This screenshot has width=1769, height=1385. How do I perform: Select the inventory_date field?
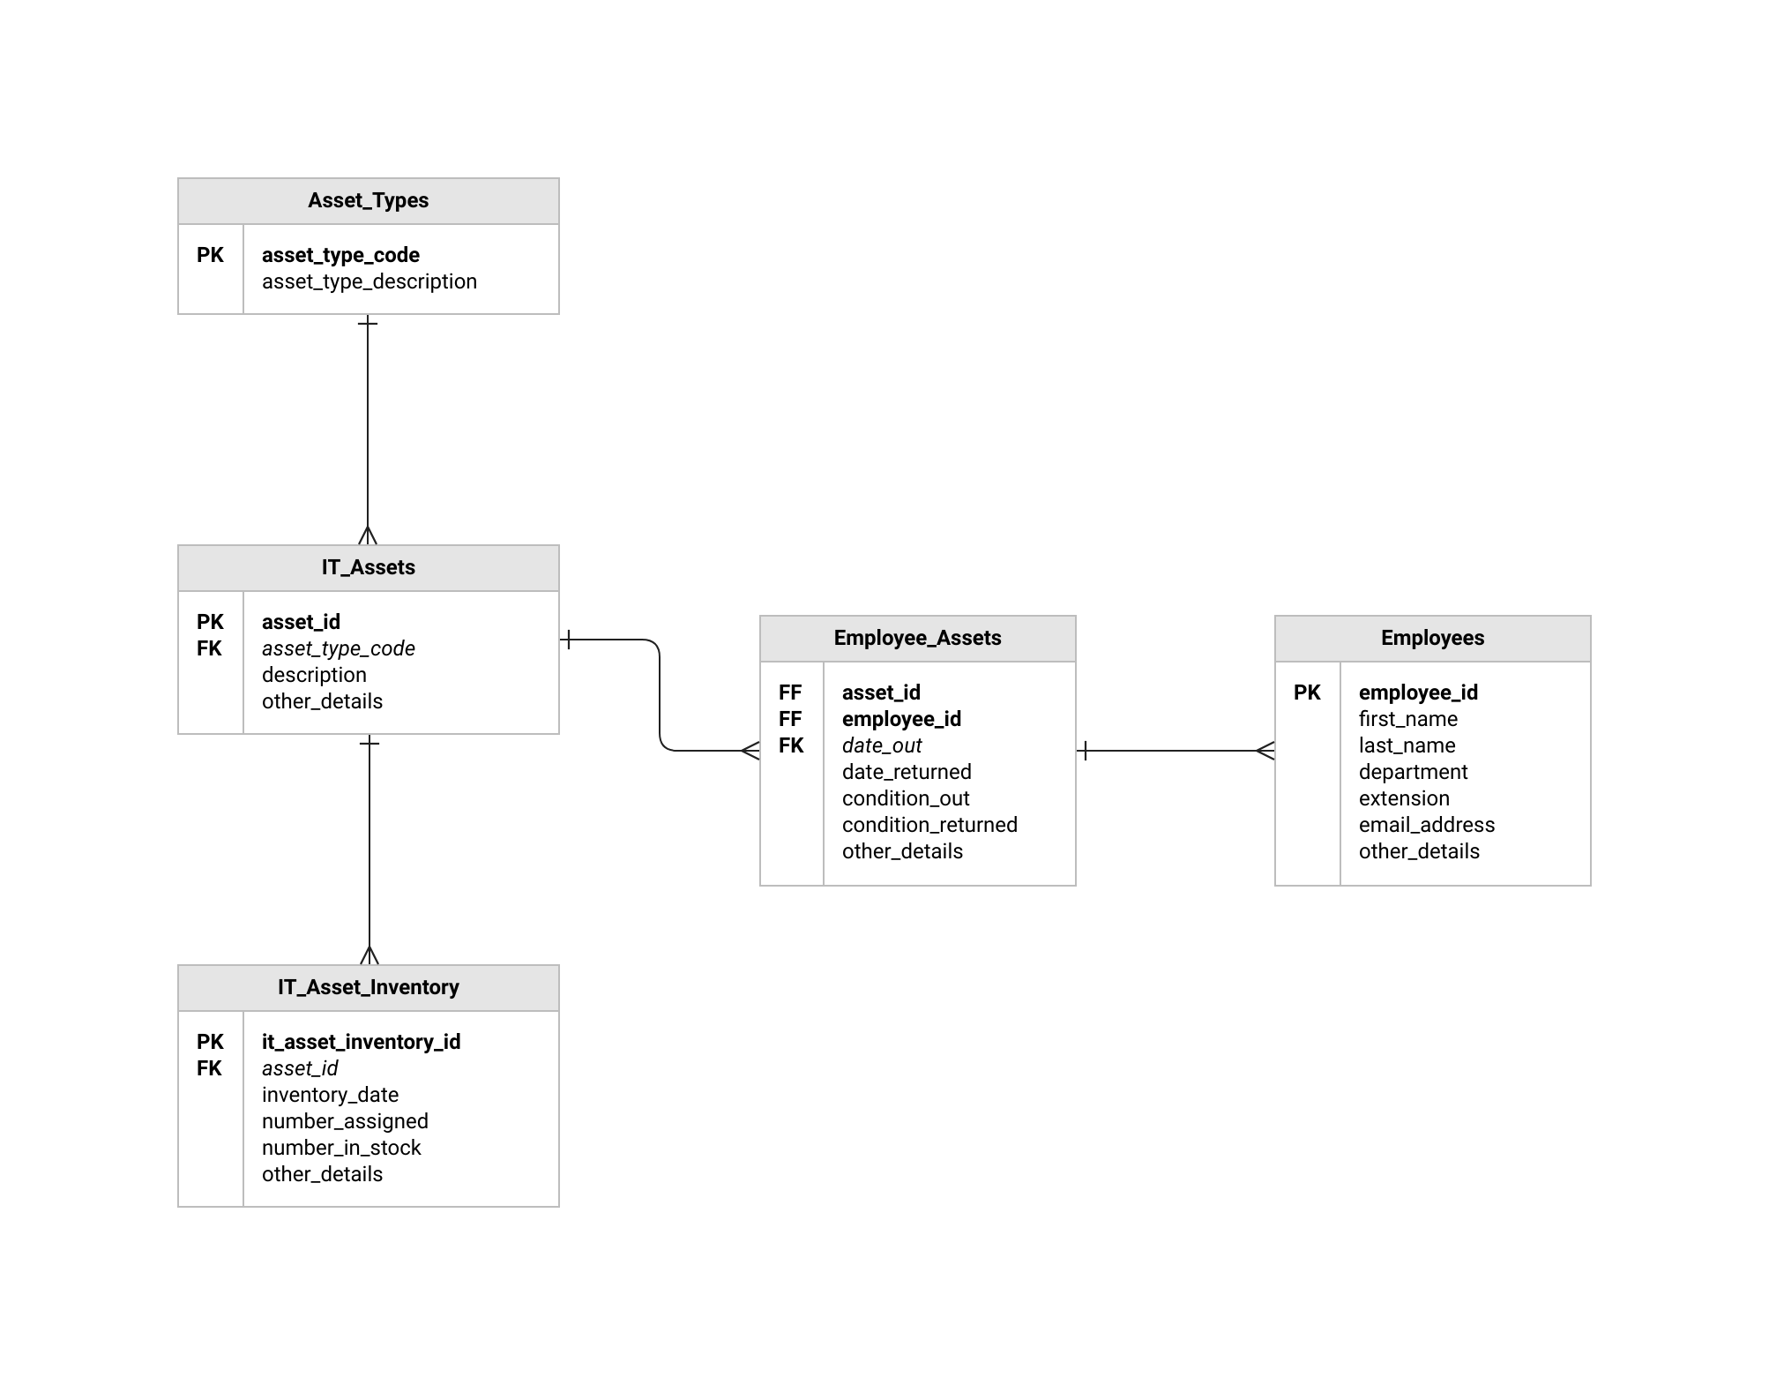coord(330,1095)
